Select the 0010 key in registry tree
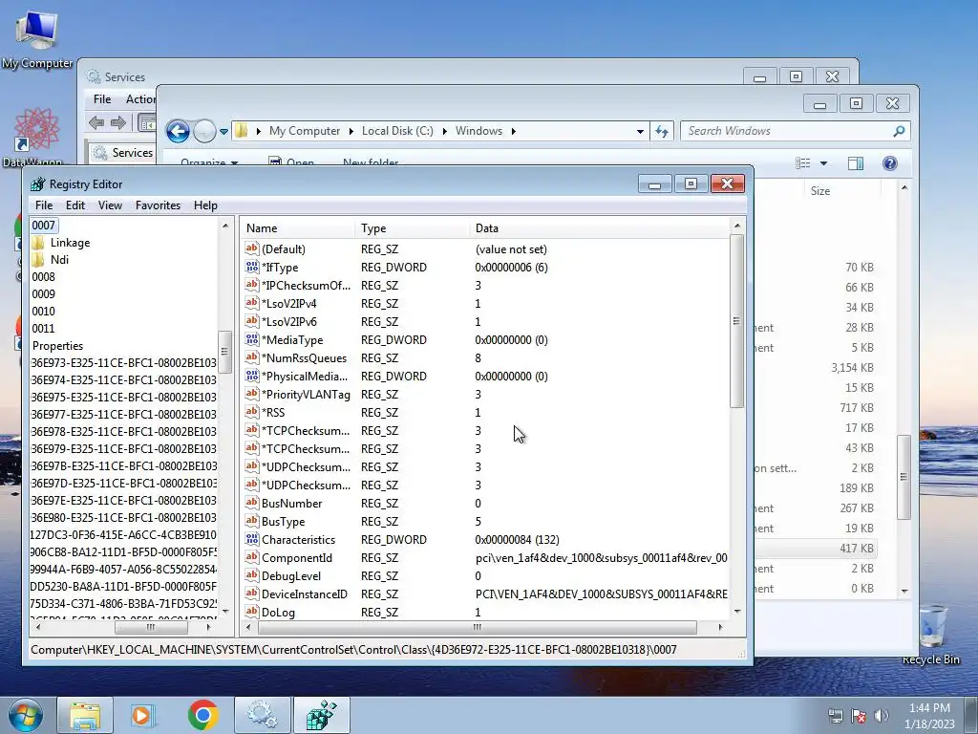 pyautogui.click(x=44, y=312)
